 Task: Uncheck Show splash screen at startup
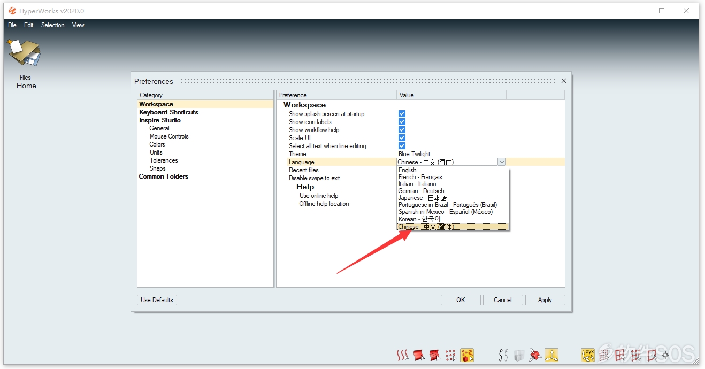point(402,114)
